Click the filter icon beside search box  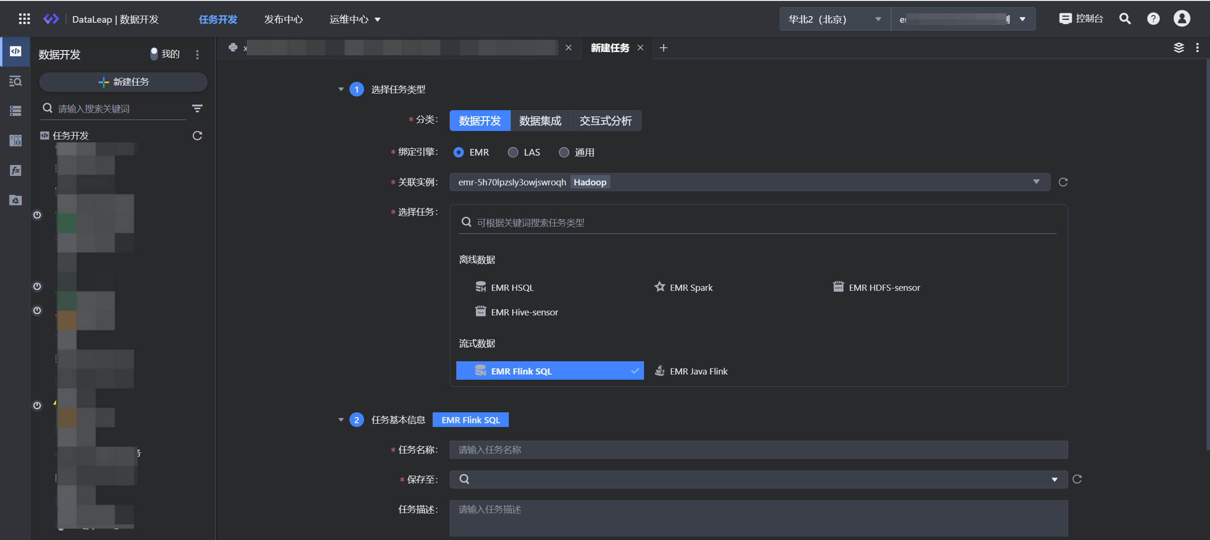(197, 109)
